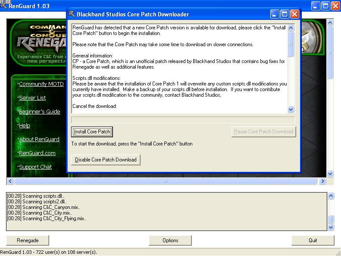Click the 'General information:' heading text
The height and width of the screenshot is (256, 341).
tap(93, 56)
